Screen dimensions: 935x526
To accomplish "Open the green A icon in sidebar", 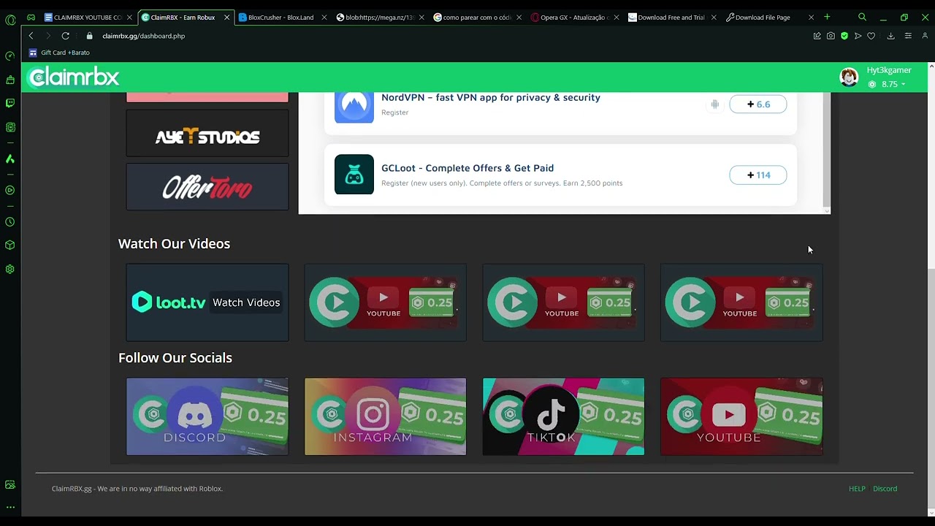I will point(10,159).
